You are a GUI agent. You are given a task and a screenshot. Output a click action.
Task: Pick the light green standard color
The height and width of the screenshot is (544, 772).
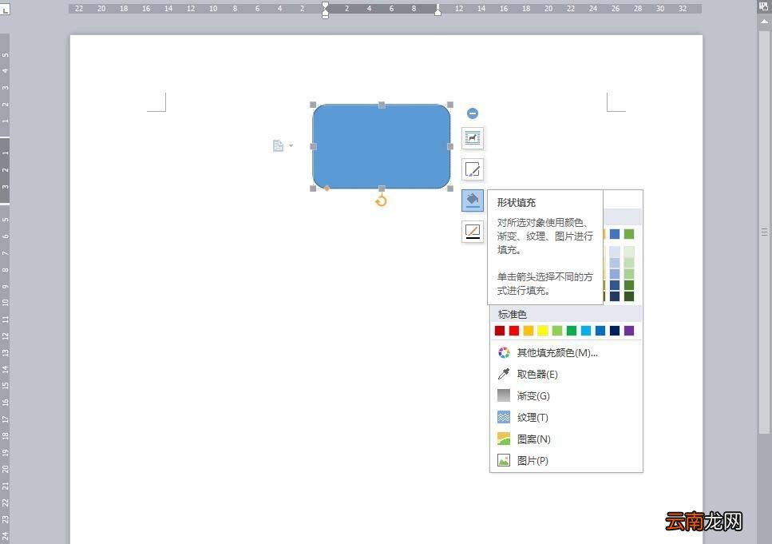click(556, 331)
